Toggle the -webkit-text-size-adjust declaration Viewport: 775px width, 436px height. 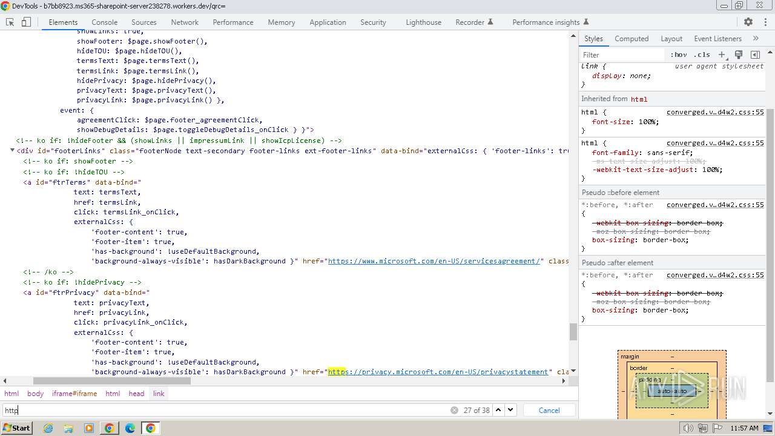coord(657,170)
